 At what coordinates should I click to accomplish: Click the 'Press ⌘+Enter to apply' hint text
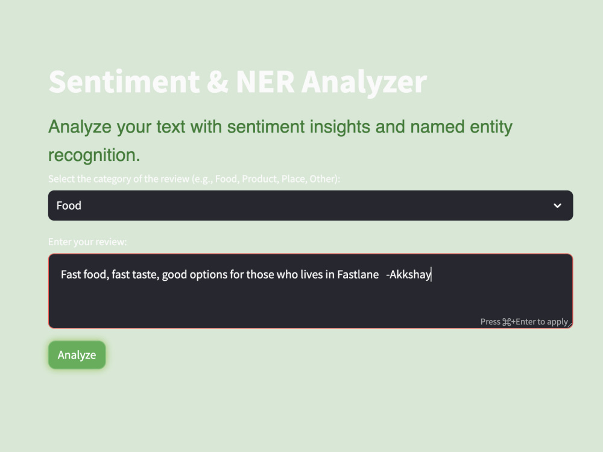click(x=524, y=322)
